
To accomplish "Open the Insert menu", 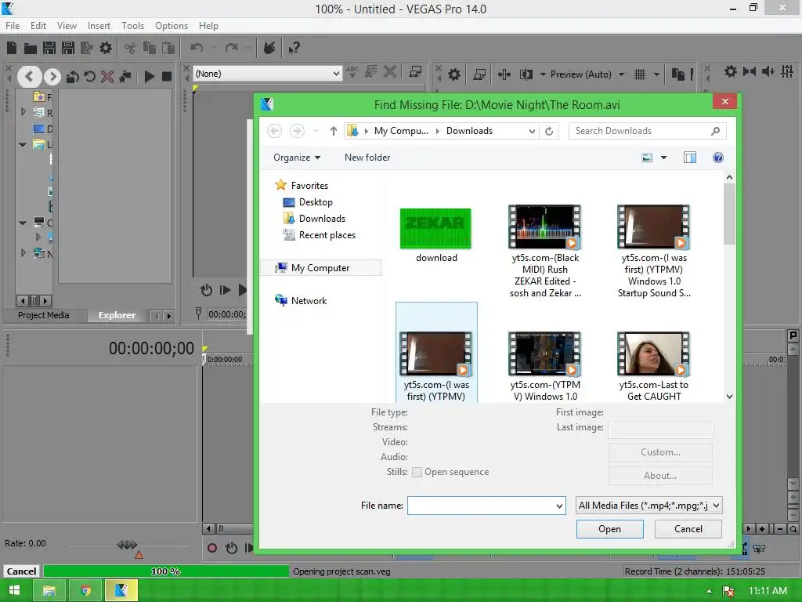I will tap(99, 26).
